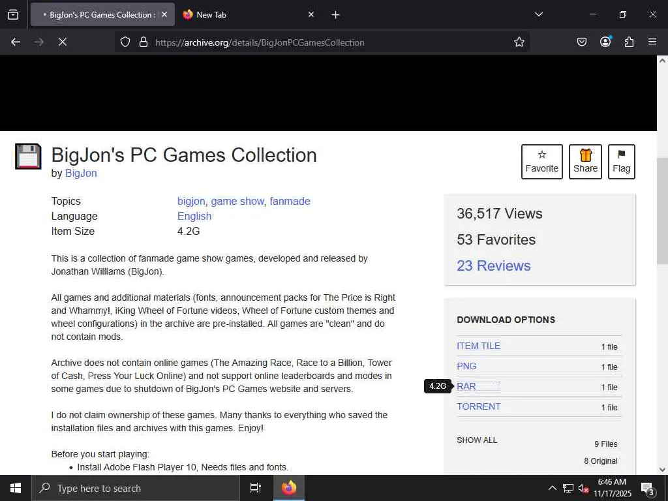
Task: Open the fanmade topic link
Action: point(290,201)
